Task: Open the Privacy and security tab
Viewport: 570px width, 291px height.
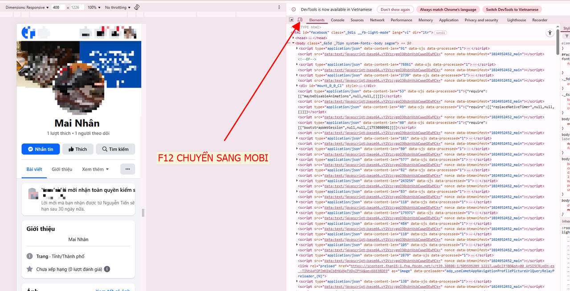Action: point(481,20)
